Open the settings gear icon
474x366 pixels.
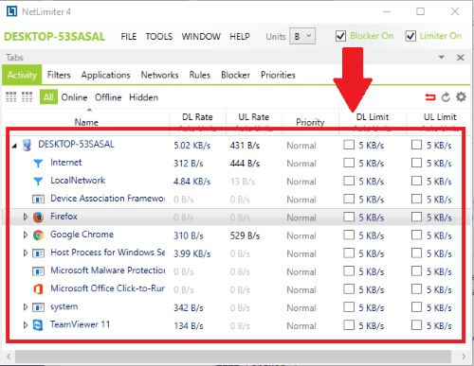461,96
